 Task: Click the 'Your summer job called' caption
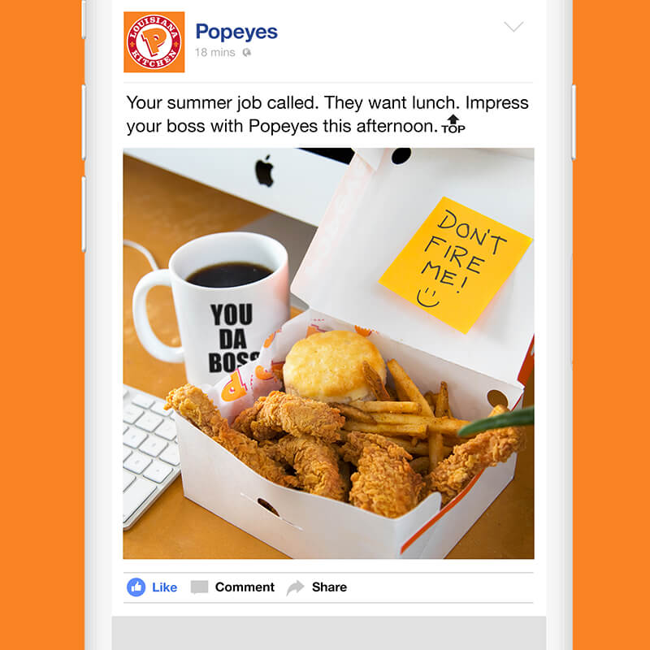coord(327,114)
